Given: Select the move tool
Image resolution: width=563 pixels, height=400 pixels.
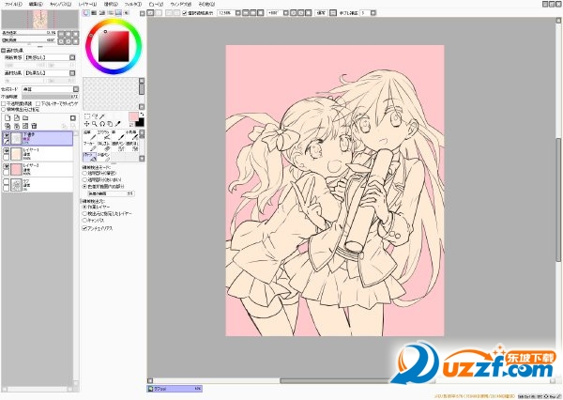Looking at the screenshot, I should (x=86, y=124).
